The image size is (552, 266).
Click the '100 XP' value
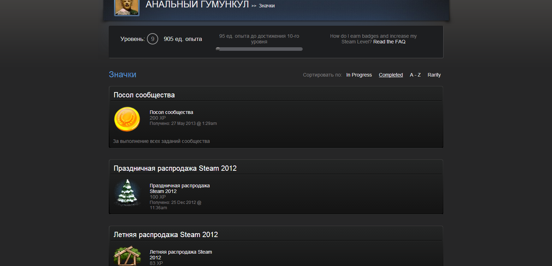[x=158, y=197]
